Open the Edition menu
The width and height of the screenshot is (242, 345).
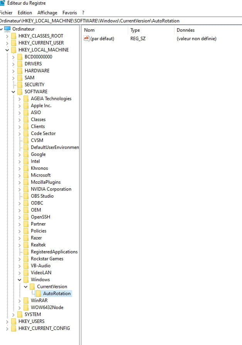tap(25, 13)
